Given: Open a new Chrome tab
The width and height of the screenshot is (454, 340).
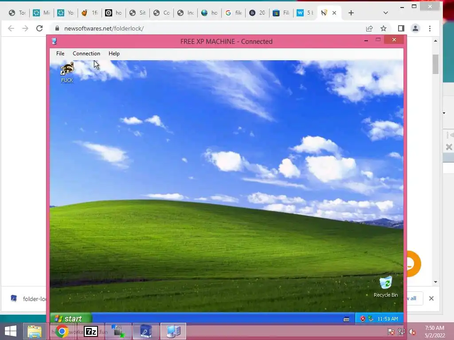Looking at the screenshot, I should 351,13.
